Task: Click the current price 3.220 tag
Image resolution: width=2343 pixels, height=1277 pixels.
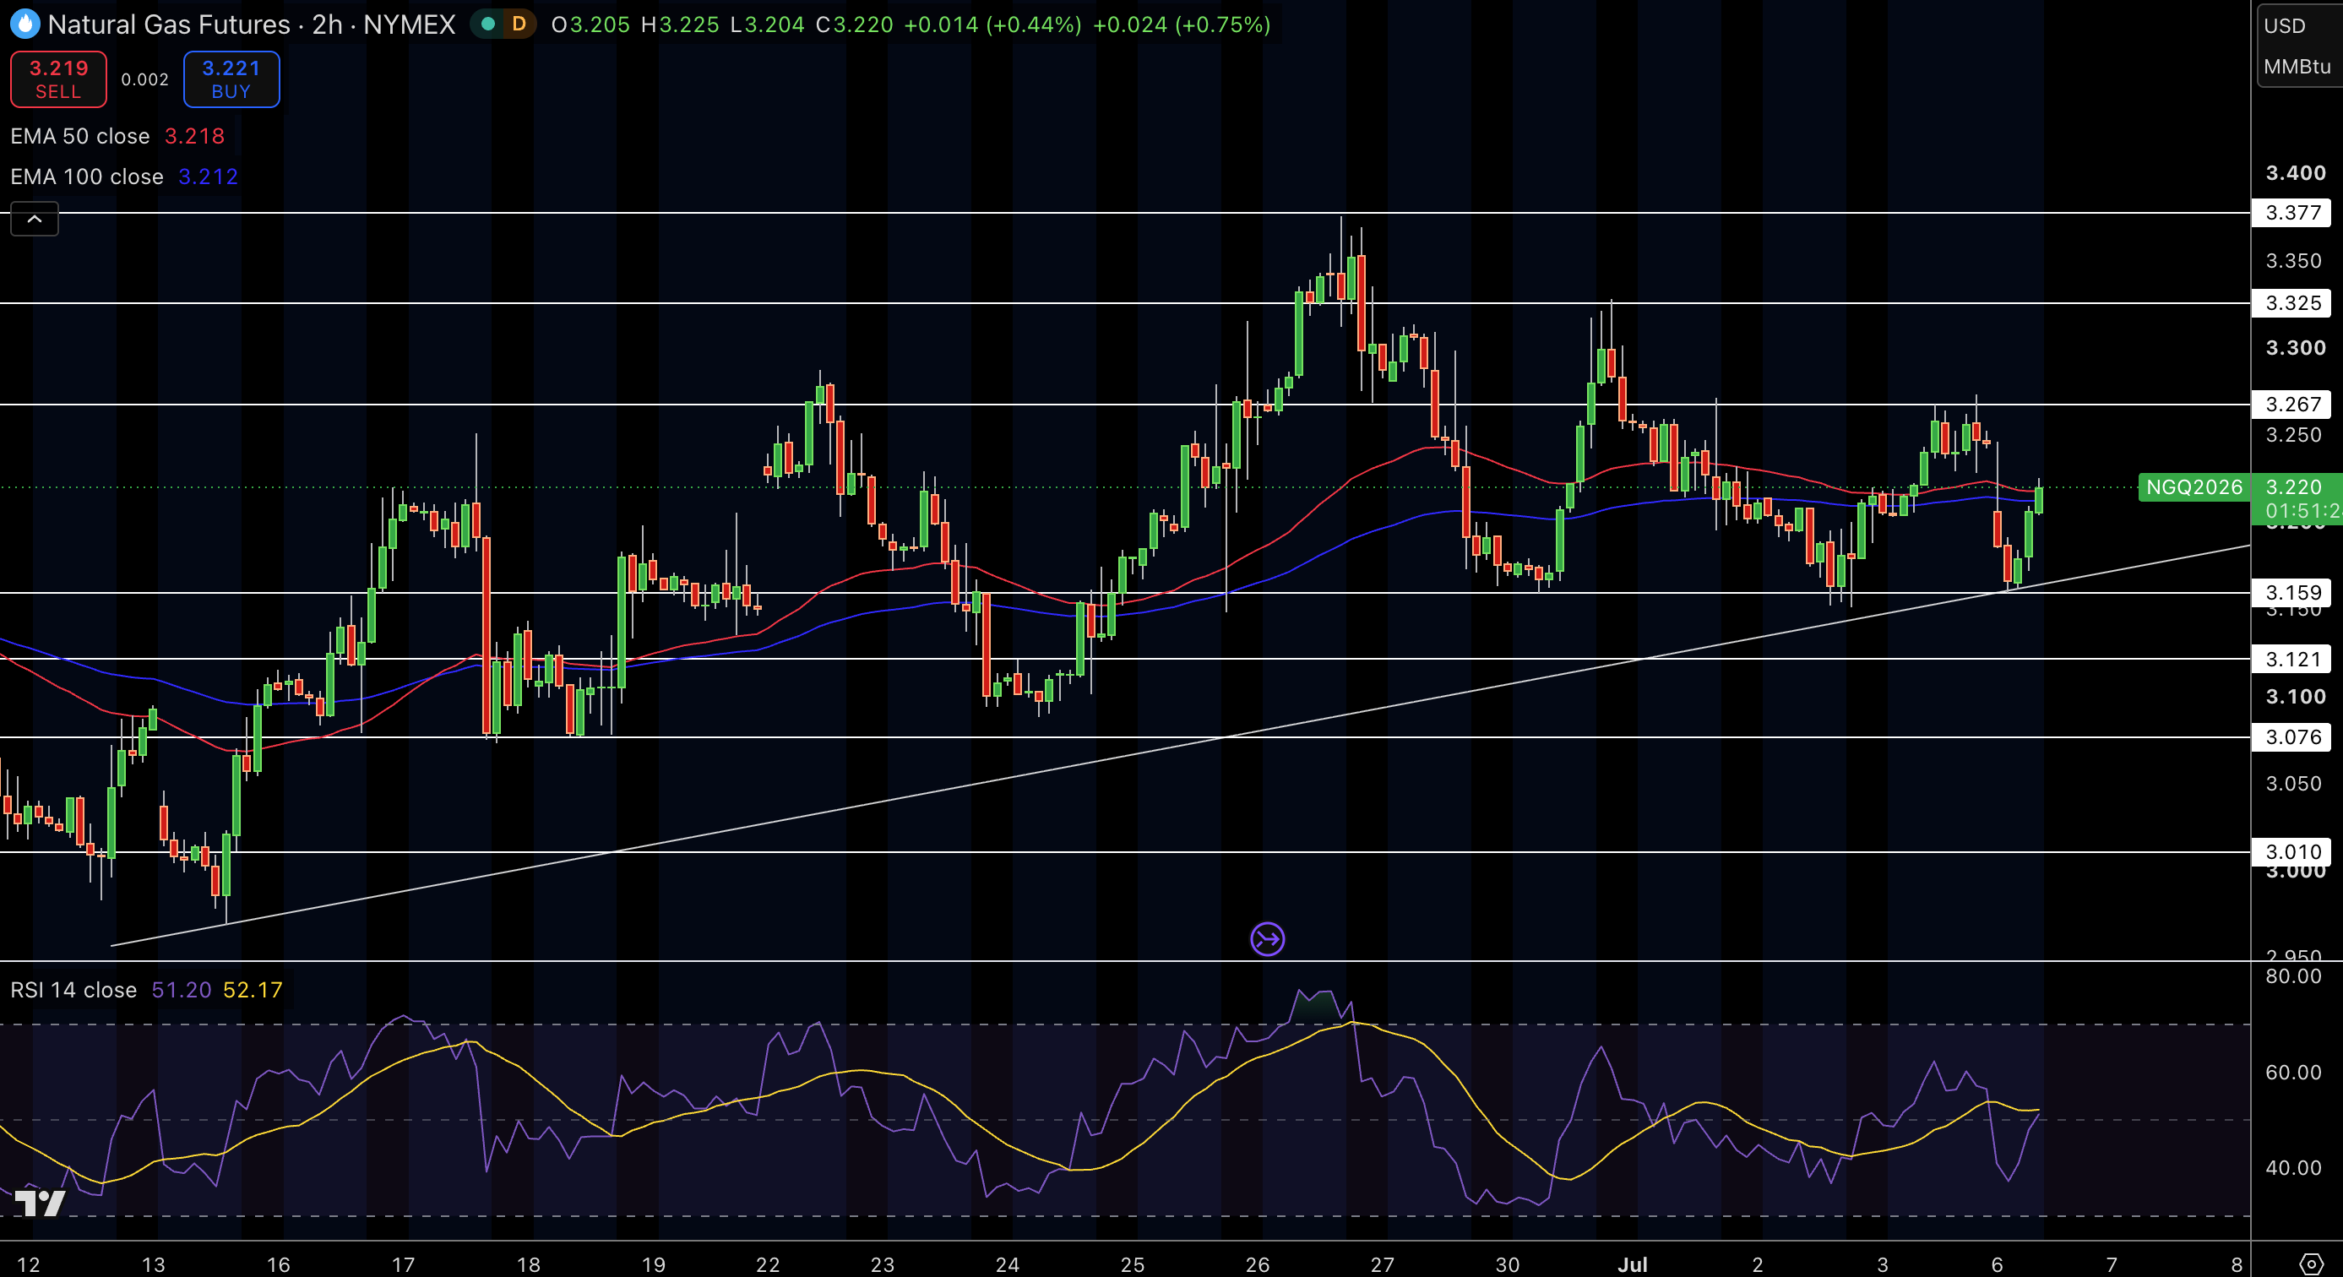Action: (2297, 498)
